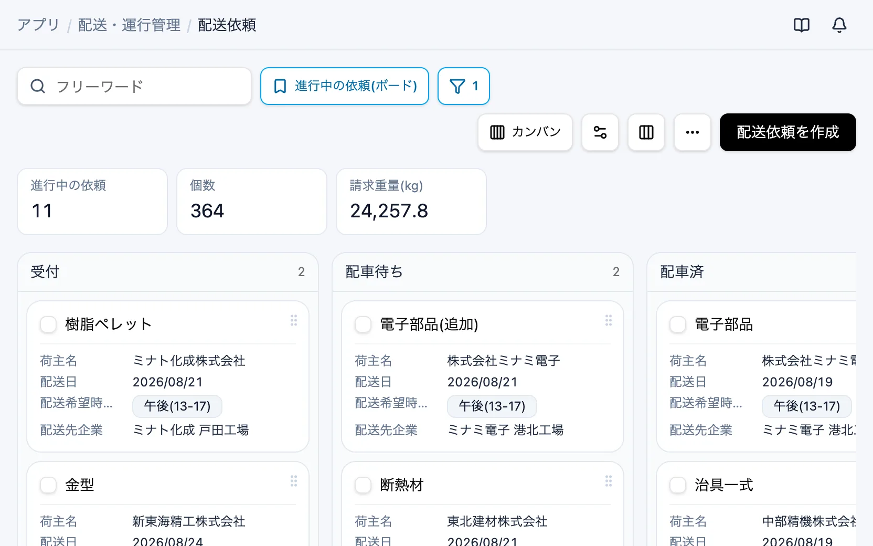The width and height of the screenshot is (873, 546).
Task: Open the filter button showing 1
Action: point(464,86)
